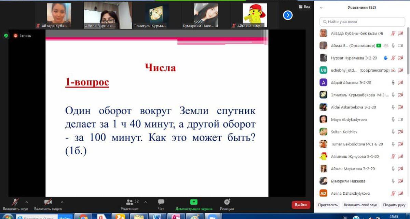Open the Чат panel from the toolbar
This screenshot has width=410, height=219.
[161, 202]
